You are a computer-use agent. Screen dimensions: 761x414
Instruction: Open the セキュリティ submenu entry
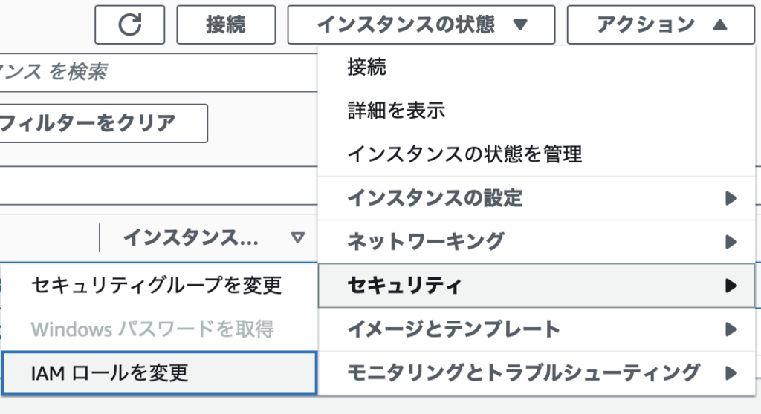[x=537, y=286]
